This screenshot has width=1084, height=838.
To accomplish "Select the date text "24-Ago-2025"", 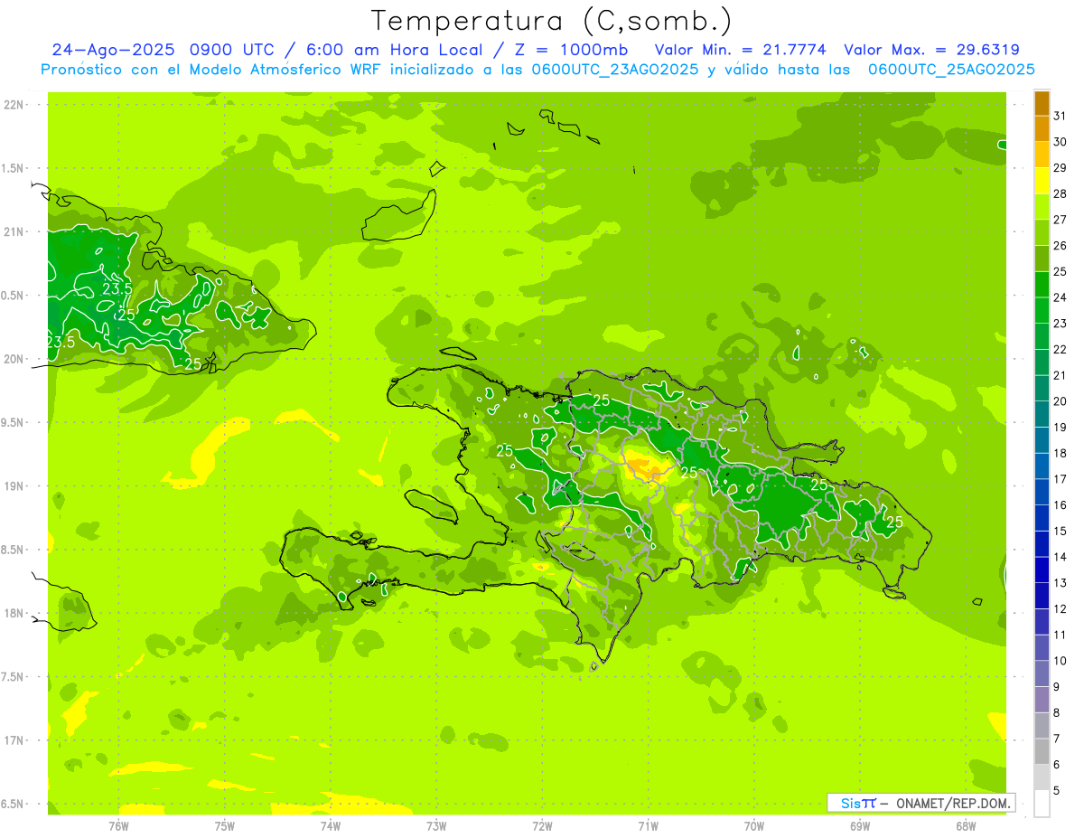I will coord(113,50).
